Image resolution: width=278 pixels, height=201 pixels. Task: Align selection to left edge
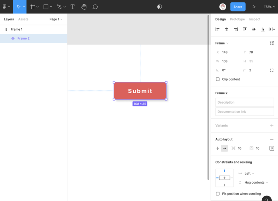coord(218,30)
